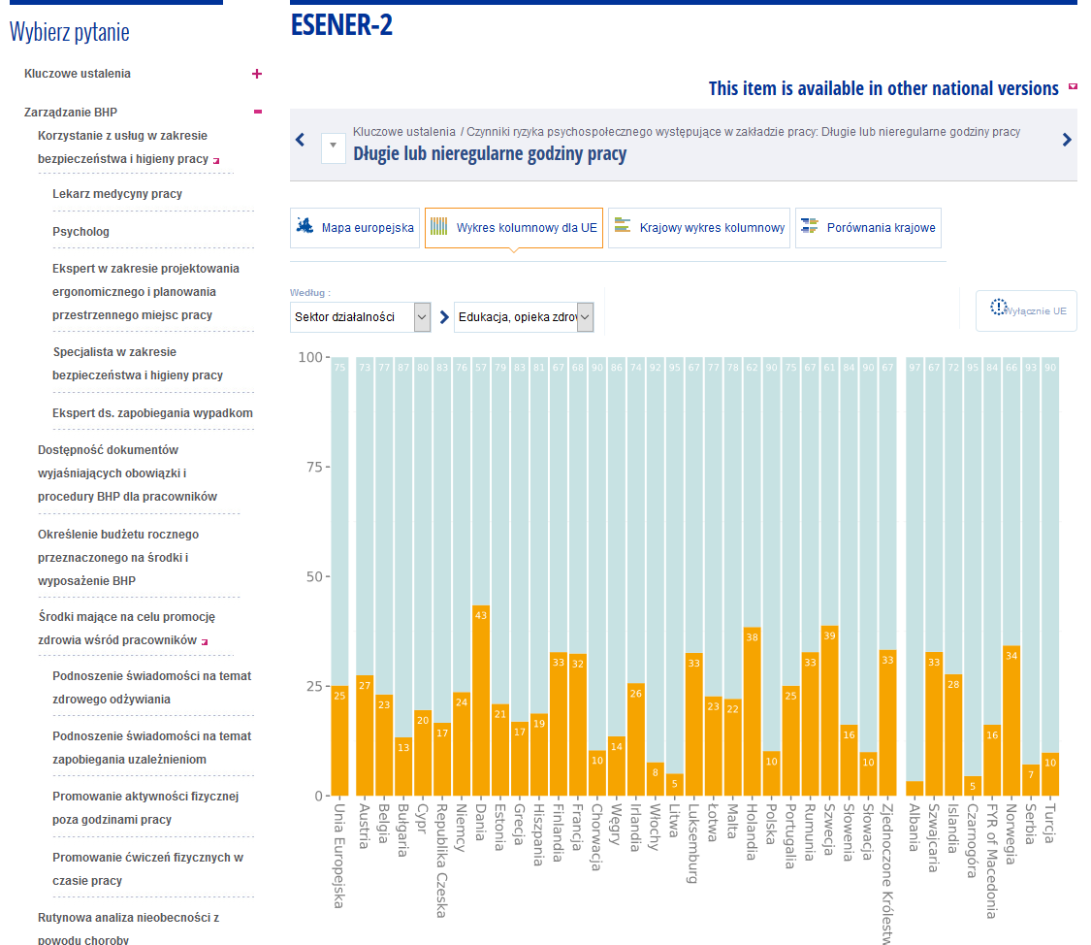This screenshot has height=945, width=1091.
Task: Open Kluczowe ustalenia menu item
Action: point(78,74)
